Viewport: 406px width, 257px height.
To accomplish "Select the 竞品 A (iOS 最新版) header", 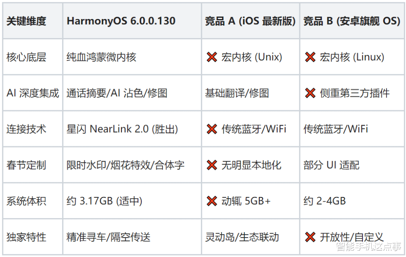I will pos(250,21).
